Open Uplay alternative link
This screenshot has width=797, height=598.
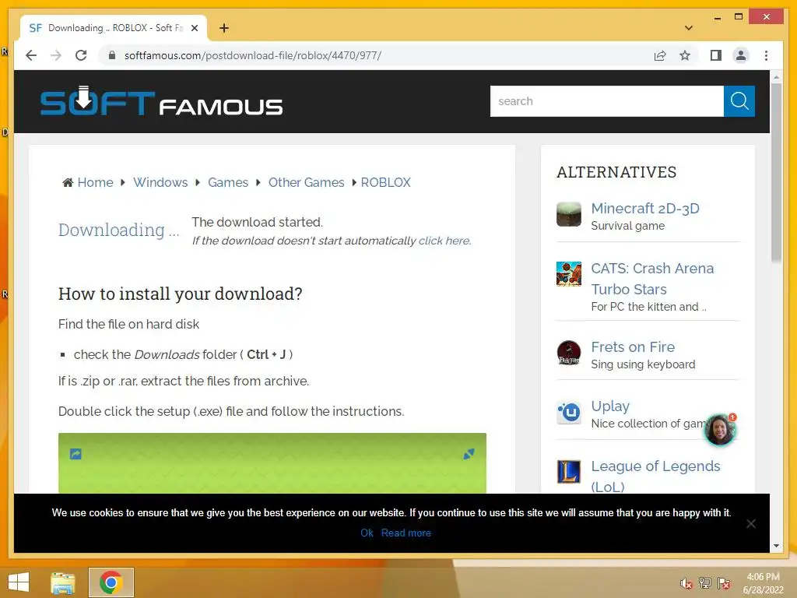click(610, 406)
